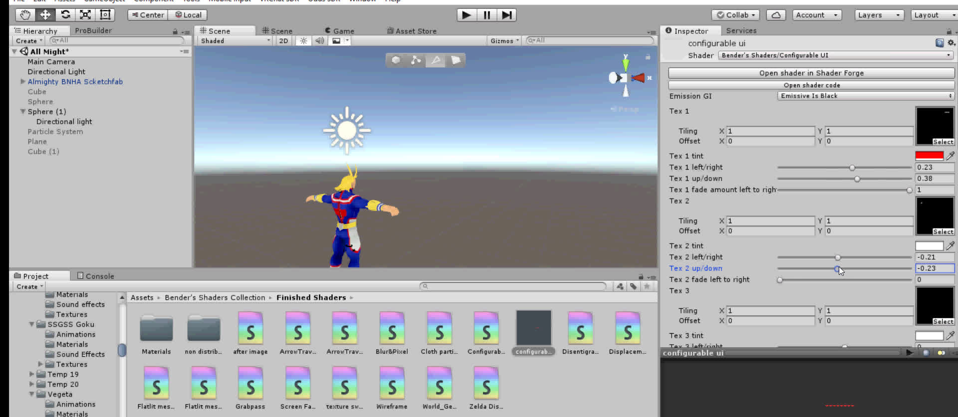Collapse Sphere (1) in Hierarchy
The image size is (958, 417).
tap(22, 111)
